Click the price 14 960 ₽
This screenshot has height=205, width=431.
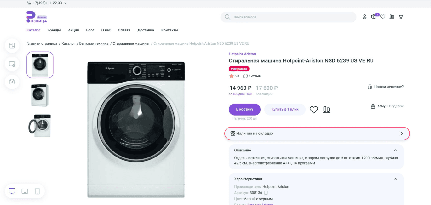[x=240, y=88]
